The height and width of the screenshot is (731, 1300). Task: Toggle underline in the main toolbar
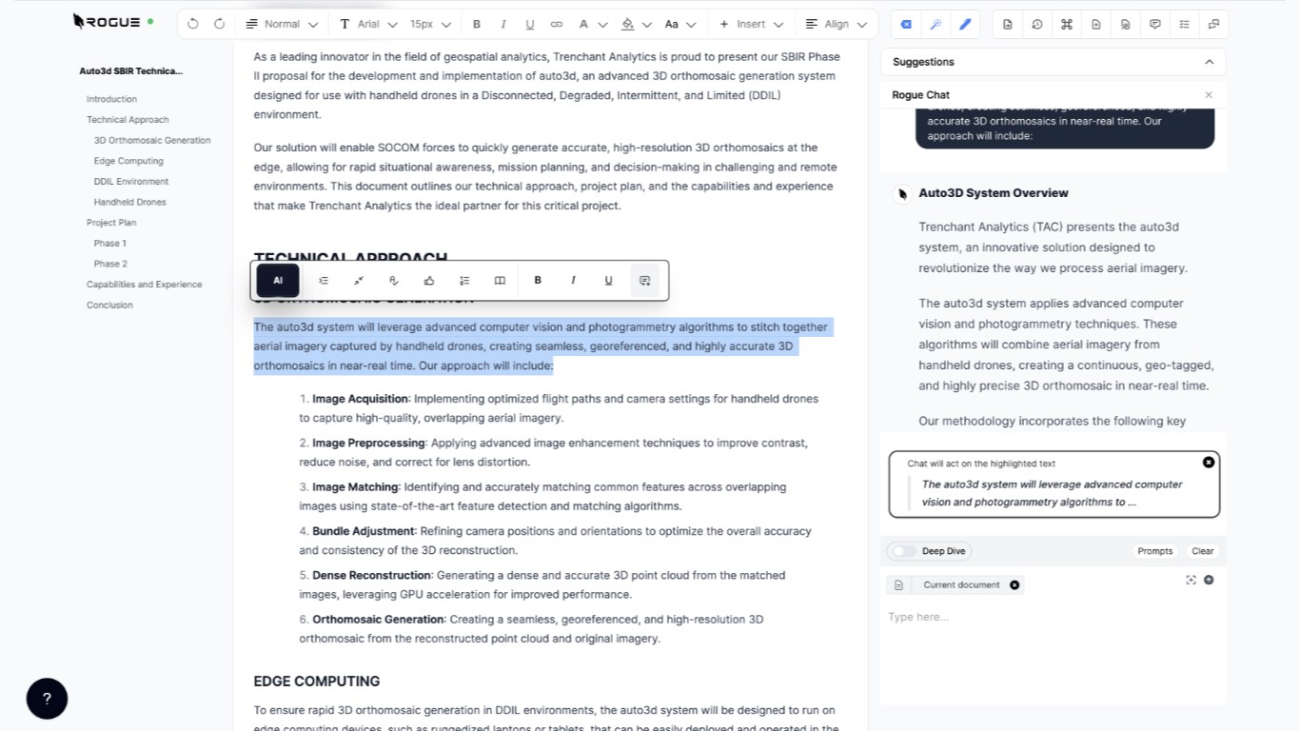pos(530,24)
